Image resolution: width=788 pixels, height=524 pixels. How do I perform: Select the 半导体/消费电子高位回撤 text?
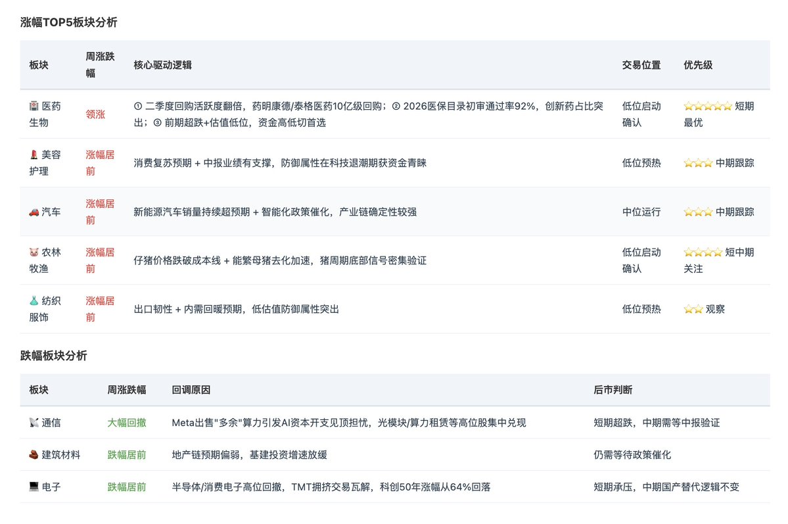pyautogui.click(x=227, y=487)
